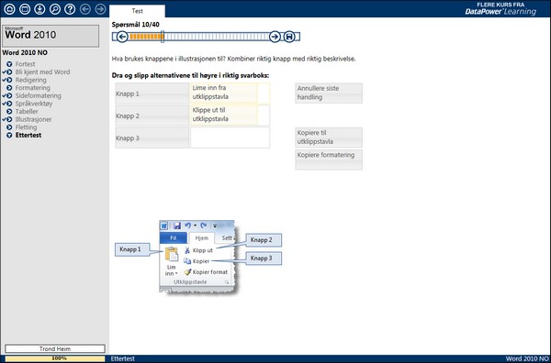551x363 pixels.
Task: Expand the Formatering chapter arrow icon
Action: coord(9,88)
